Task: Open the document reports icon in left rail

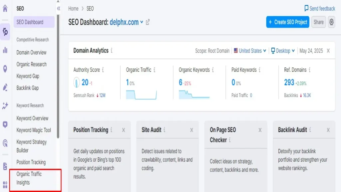Action: pos(5,166)
